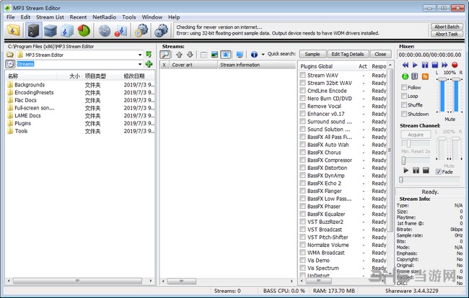Click the blue S icon in Streams toolbar

click(225, 54)
